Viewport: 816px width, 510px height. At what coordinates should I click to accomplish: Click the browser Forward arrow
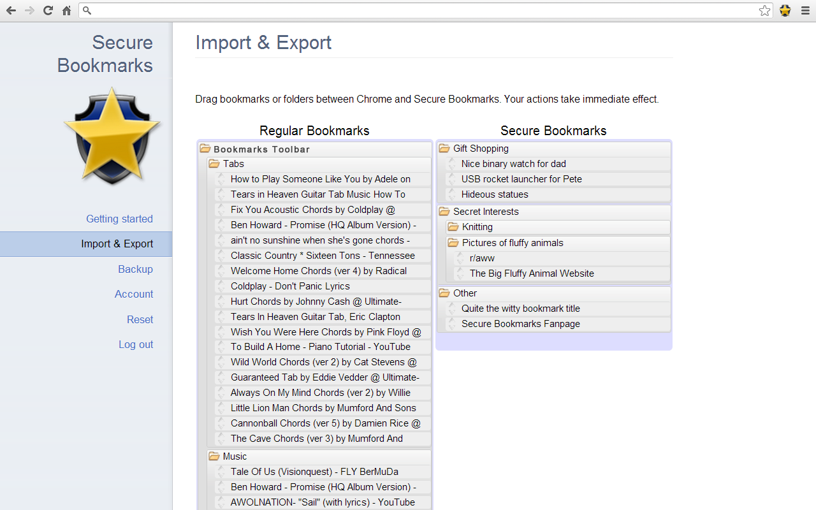29,10
